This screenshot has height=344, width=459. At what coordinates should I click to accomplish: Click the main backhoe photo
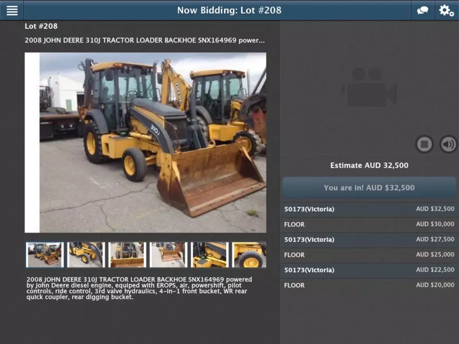pyautogui.click(x=145, y=143)
